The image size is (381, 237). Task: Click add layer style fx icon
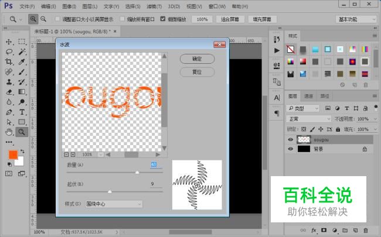(314, 230)
